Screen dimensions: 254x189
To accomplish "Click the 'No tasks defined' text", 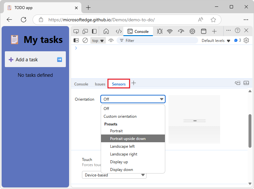I will pos(35,75).
